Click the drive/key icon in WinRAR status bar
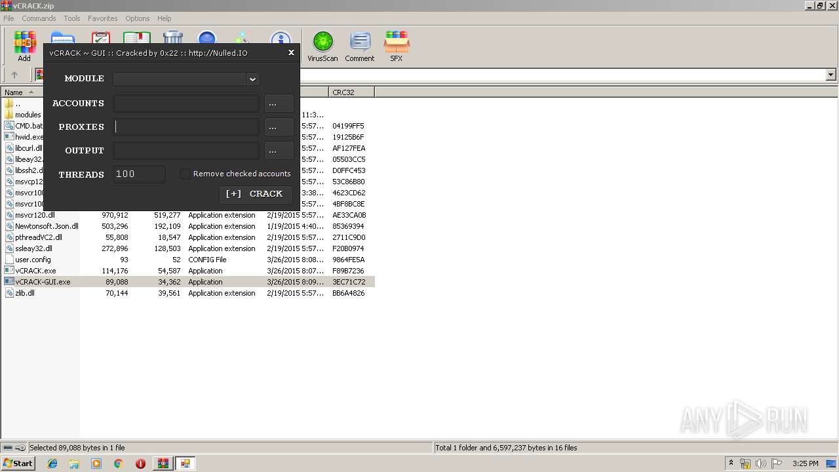The height and width of the screenshot is (472, 839). click(14, 448)
